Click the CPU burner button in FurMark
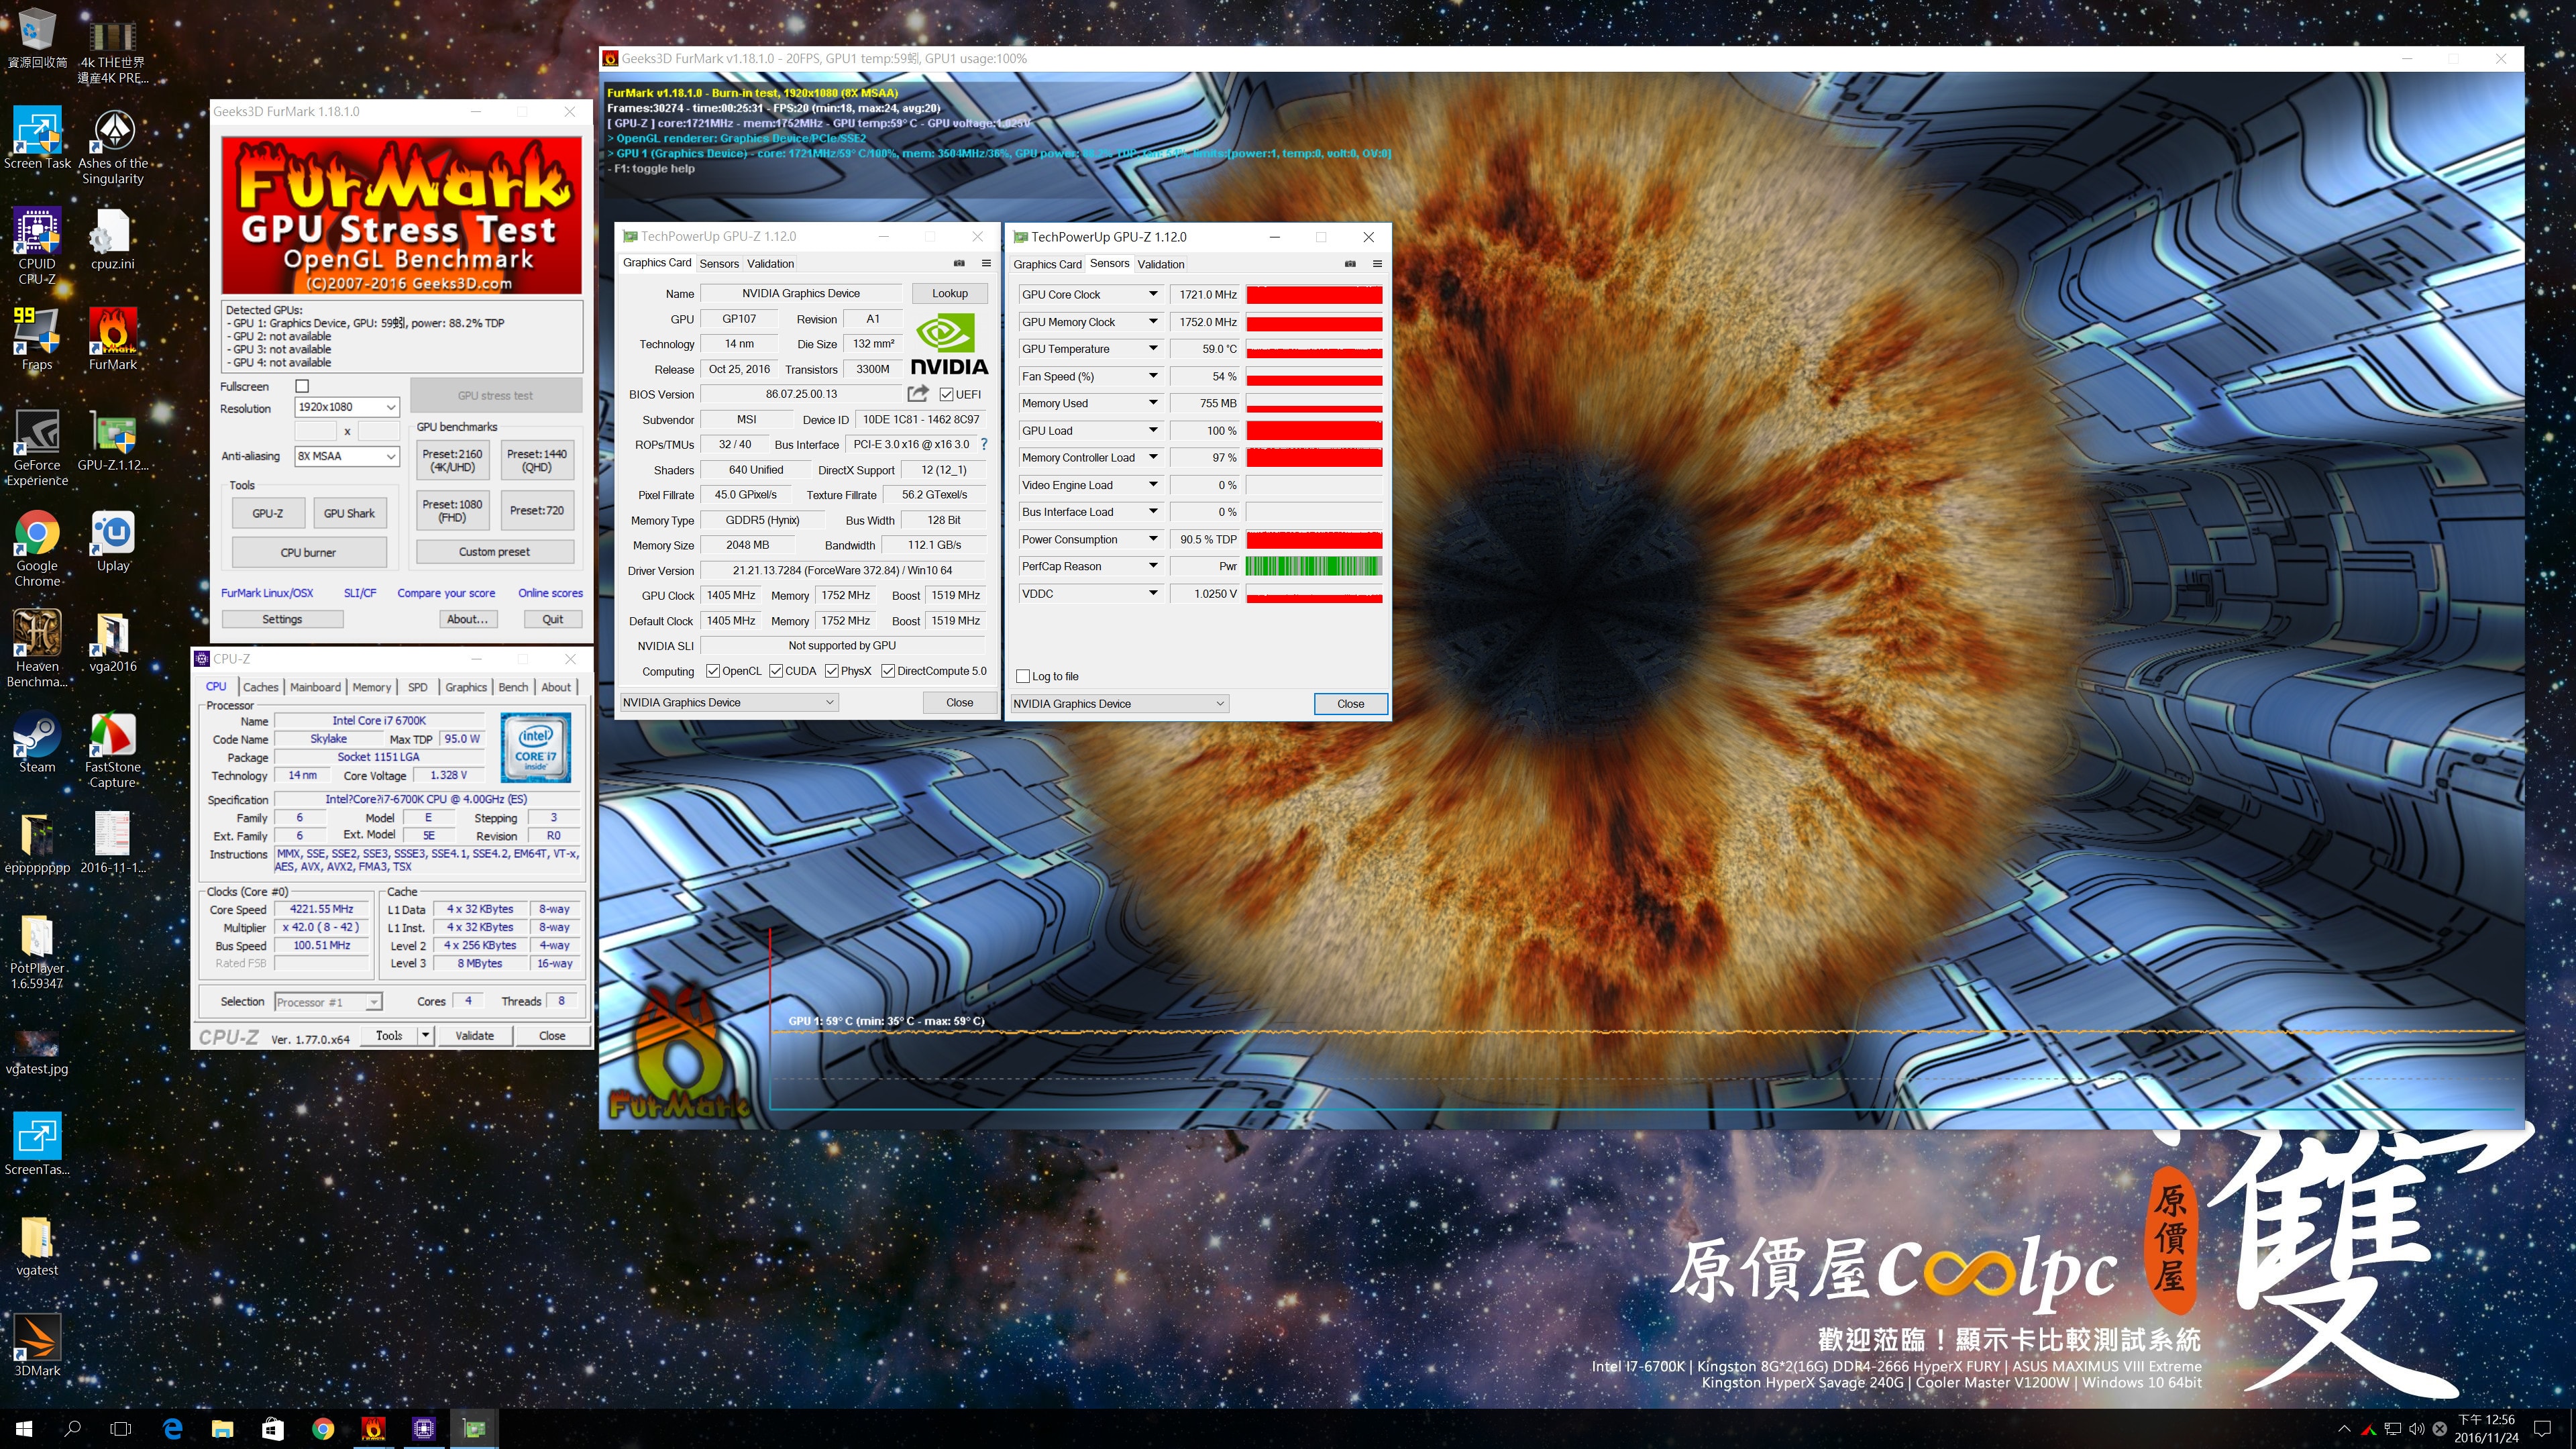This screenshot has width=2576, height=1449. coord(308,552)
